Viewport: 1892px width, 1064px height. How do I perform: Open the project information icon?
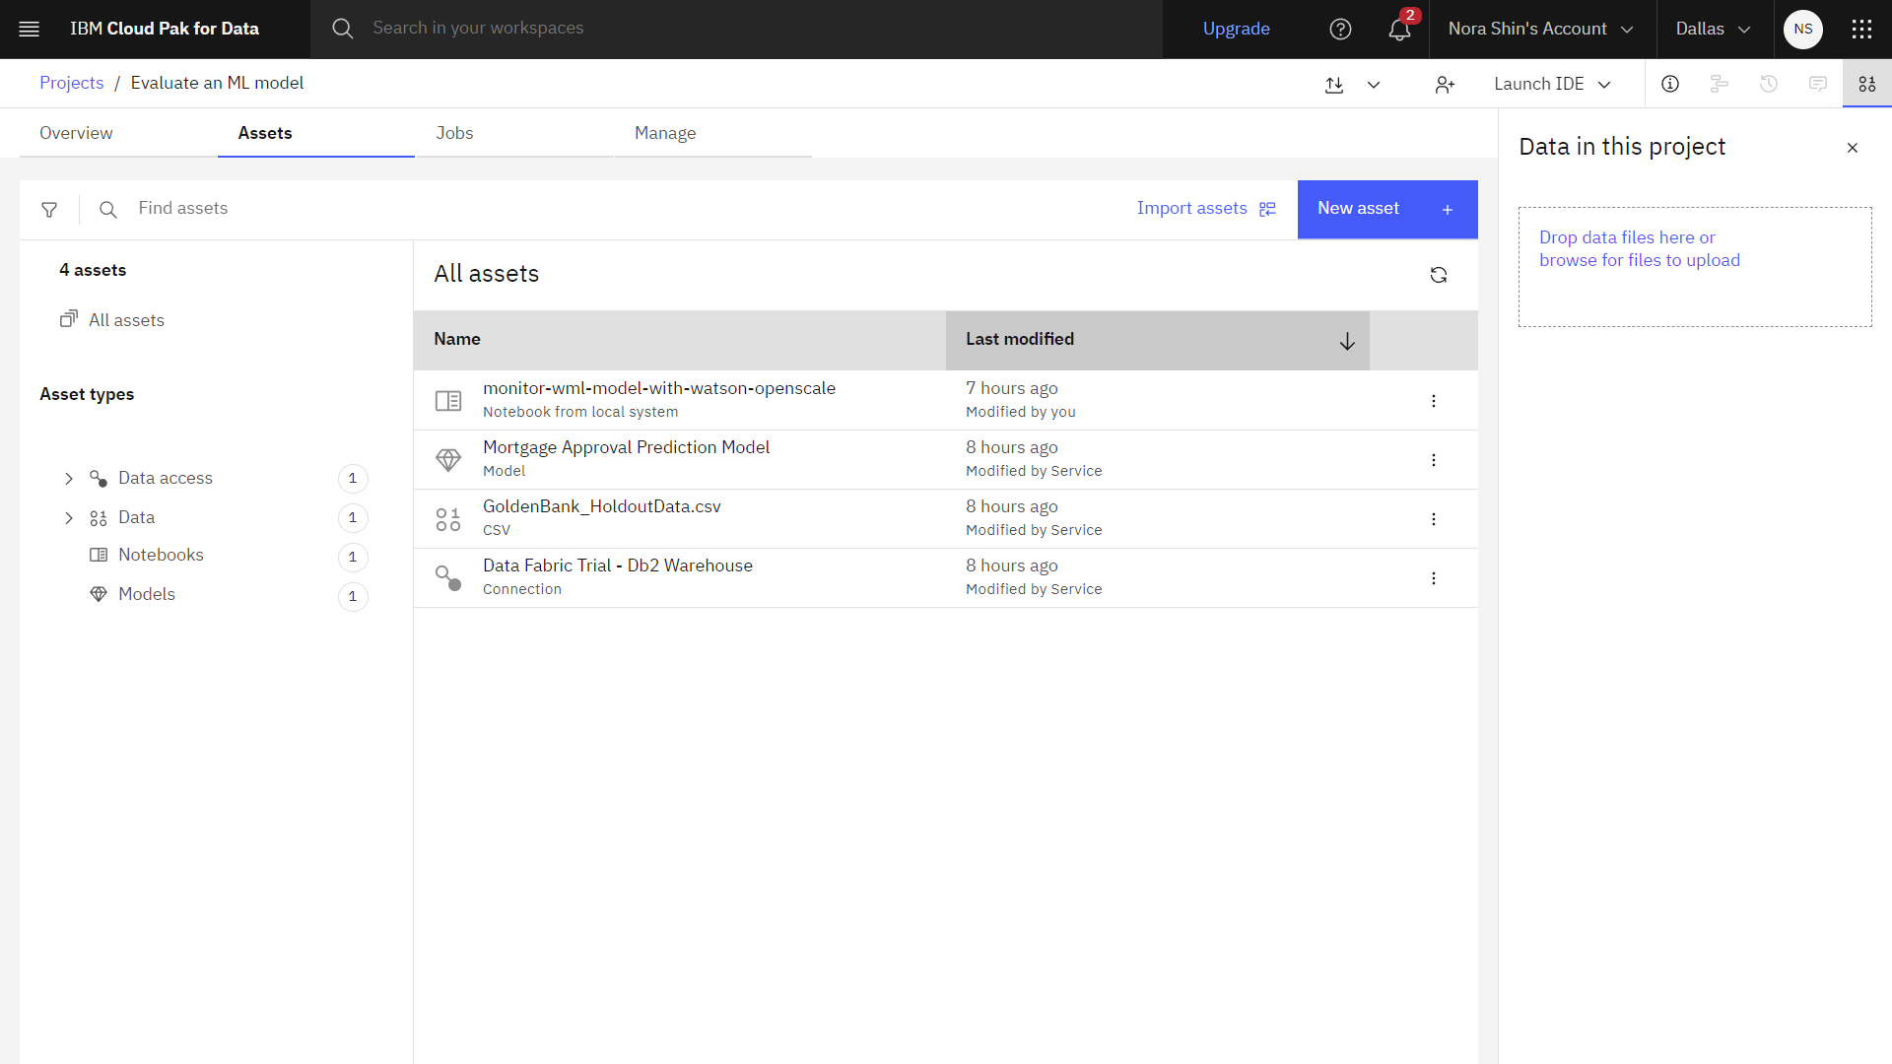1670,84
